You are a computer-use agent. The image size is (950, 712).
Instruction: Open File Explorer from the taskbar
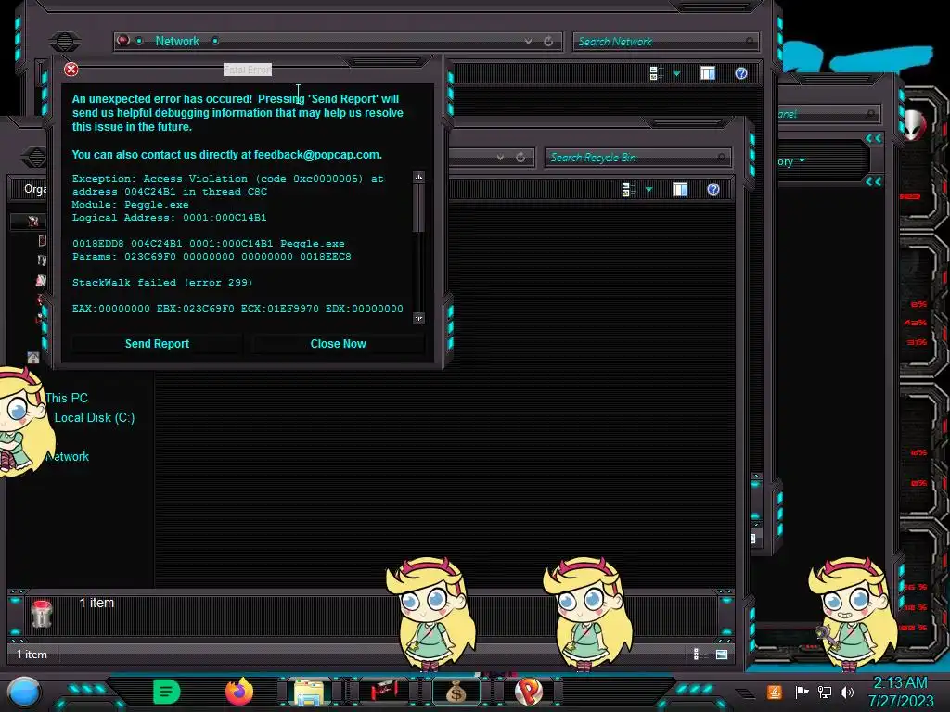(x=309, y=692)
